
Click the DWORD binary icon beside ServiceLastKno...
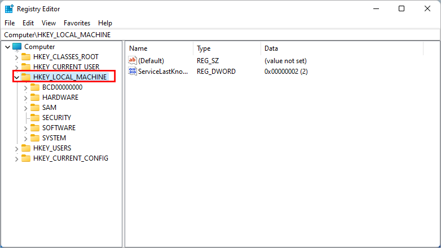(133, 71)
